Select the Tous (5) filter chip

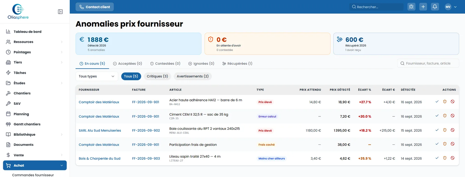pyautogui.click(x=131, y=76)
